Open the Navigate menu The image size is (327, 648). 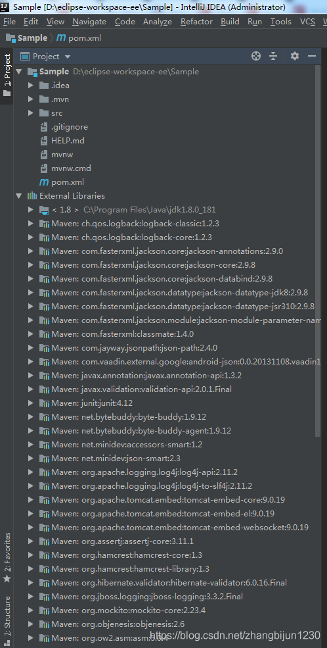coord(89,22)
